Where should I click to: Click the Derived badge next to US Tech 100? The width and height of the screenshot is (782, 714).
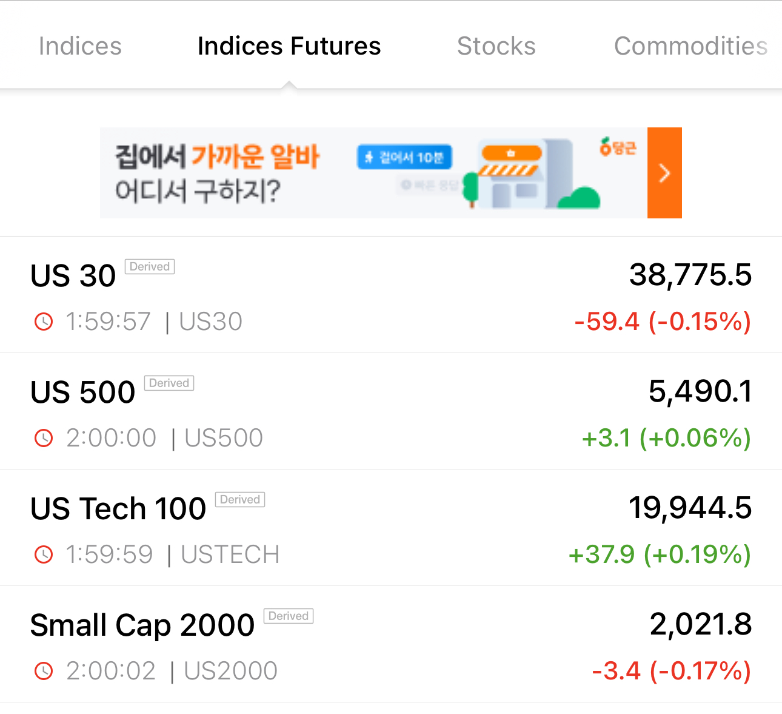click(240, 500)
